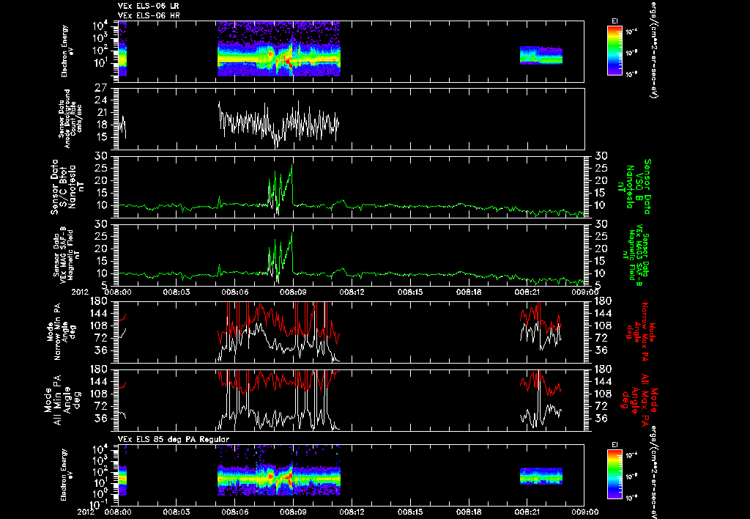
Task: Click "10^-1" tick on bottom spectrogram energy axis
Action: click(x=97, y=504)
